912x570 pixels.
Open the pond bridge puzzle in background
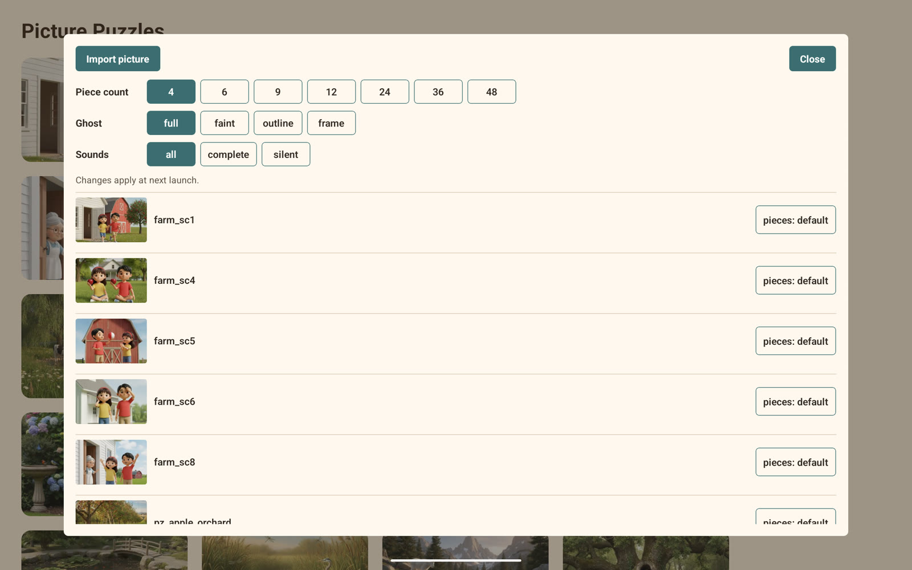click(104, 552)
